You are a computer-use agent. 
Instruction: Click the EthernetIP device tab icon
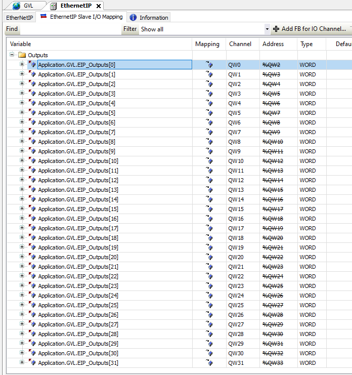pos(53,6)
